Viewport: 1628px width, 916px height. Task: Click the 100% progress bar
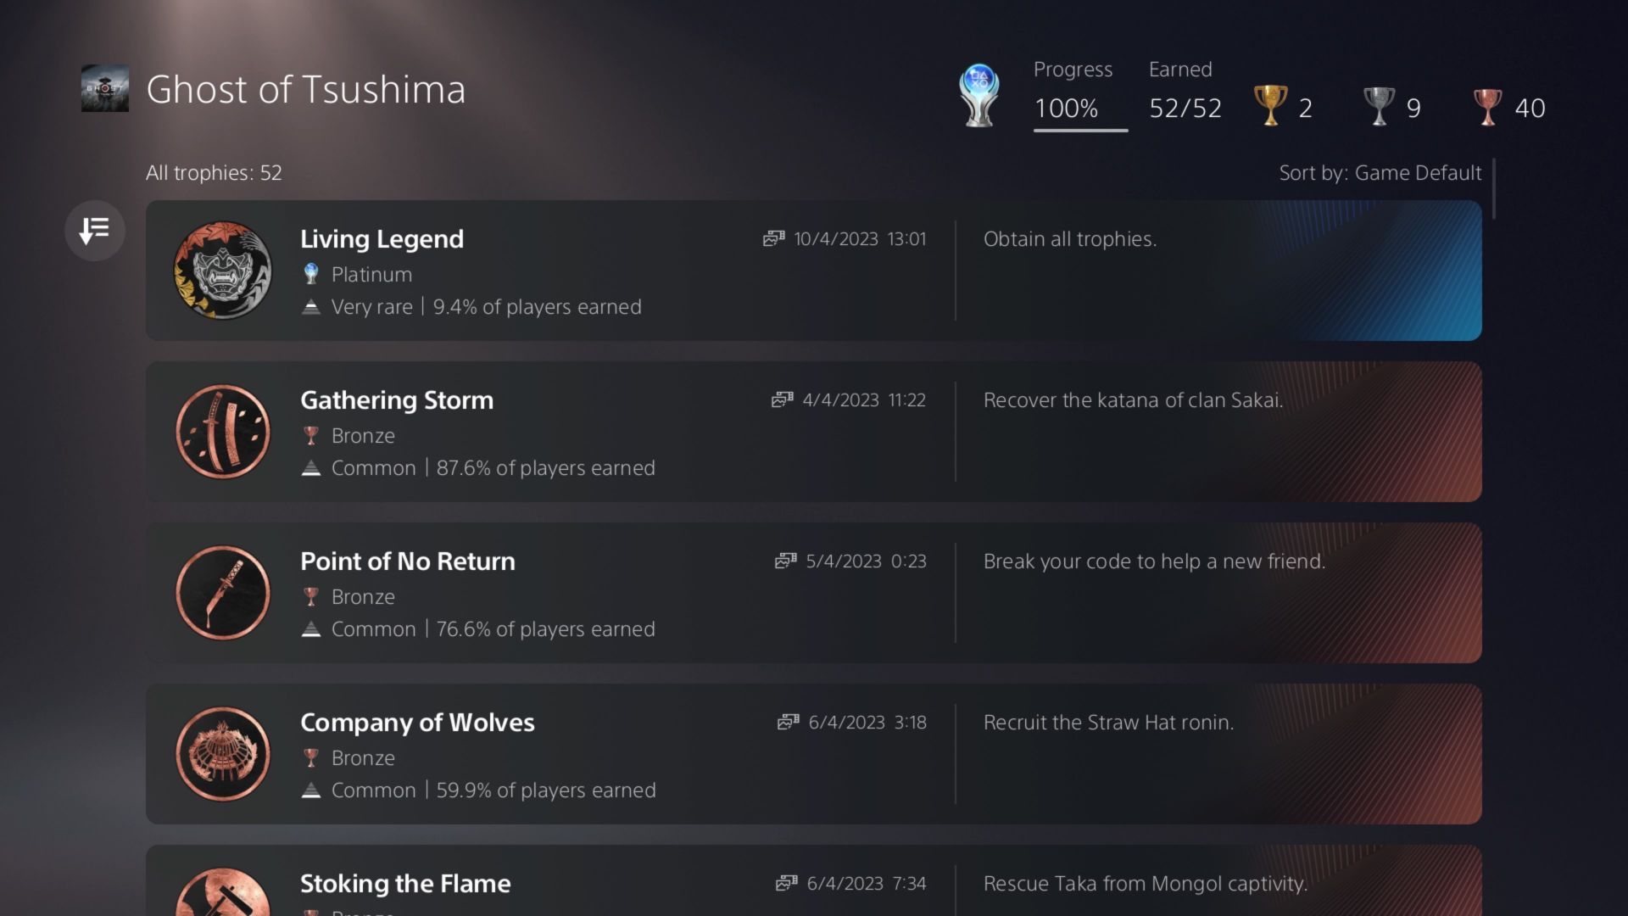[x=1080, y=131]
